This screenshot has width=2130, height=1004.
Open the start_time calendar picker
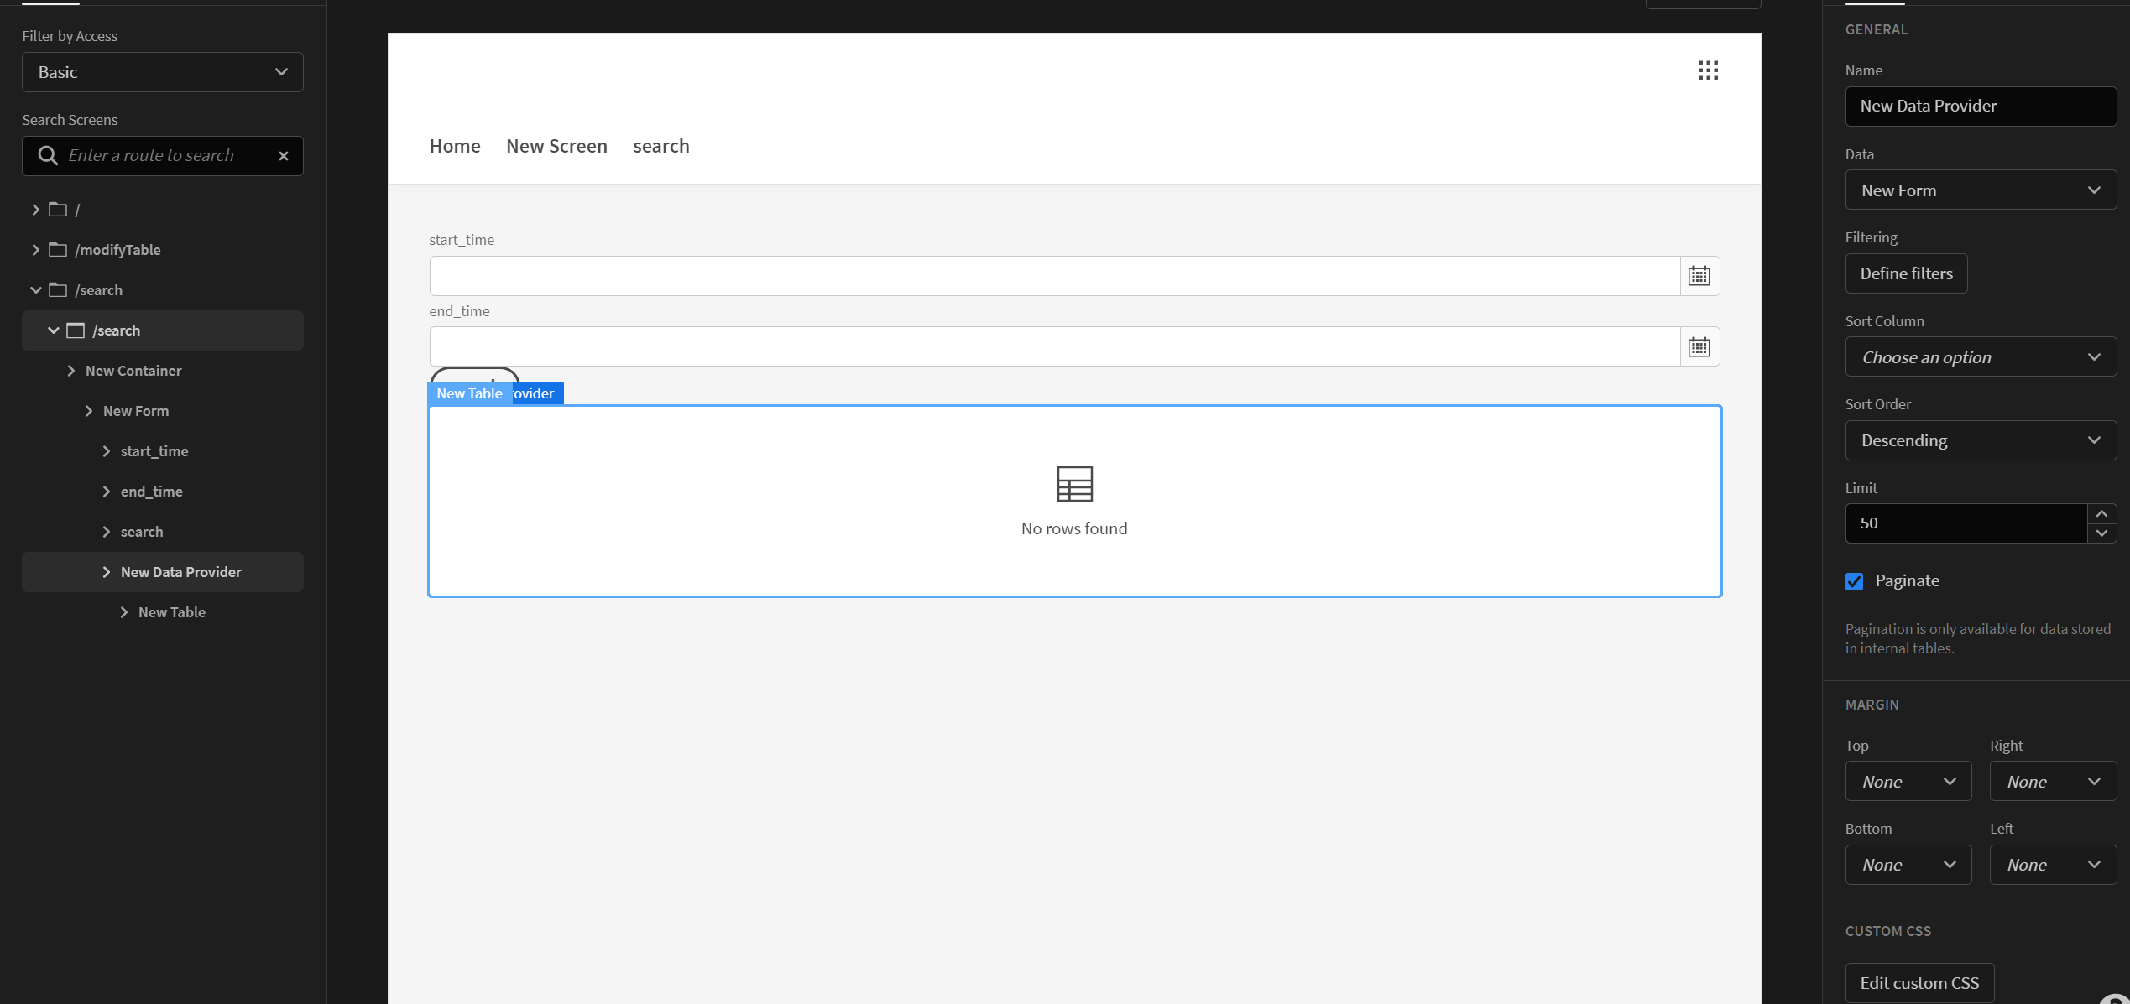pyautogui.click(x=1699, y=275)
